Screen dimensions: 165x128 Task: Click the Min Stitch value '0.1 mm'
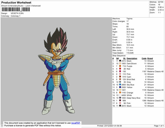click(130, 48)
